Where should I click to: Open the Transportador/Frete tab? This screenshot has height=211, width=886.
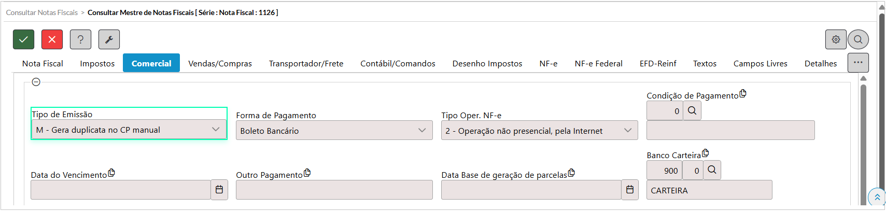point(306,63)
